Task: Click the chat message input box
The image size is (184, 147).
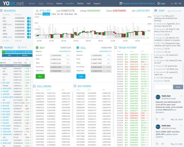Action: coord(163,87)
